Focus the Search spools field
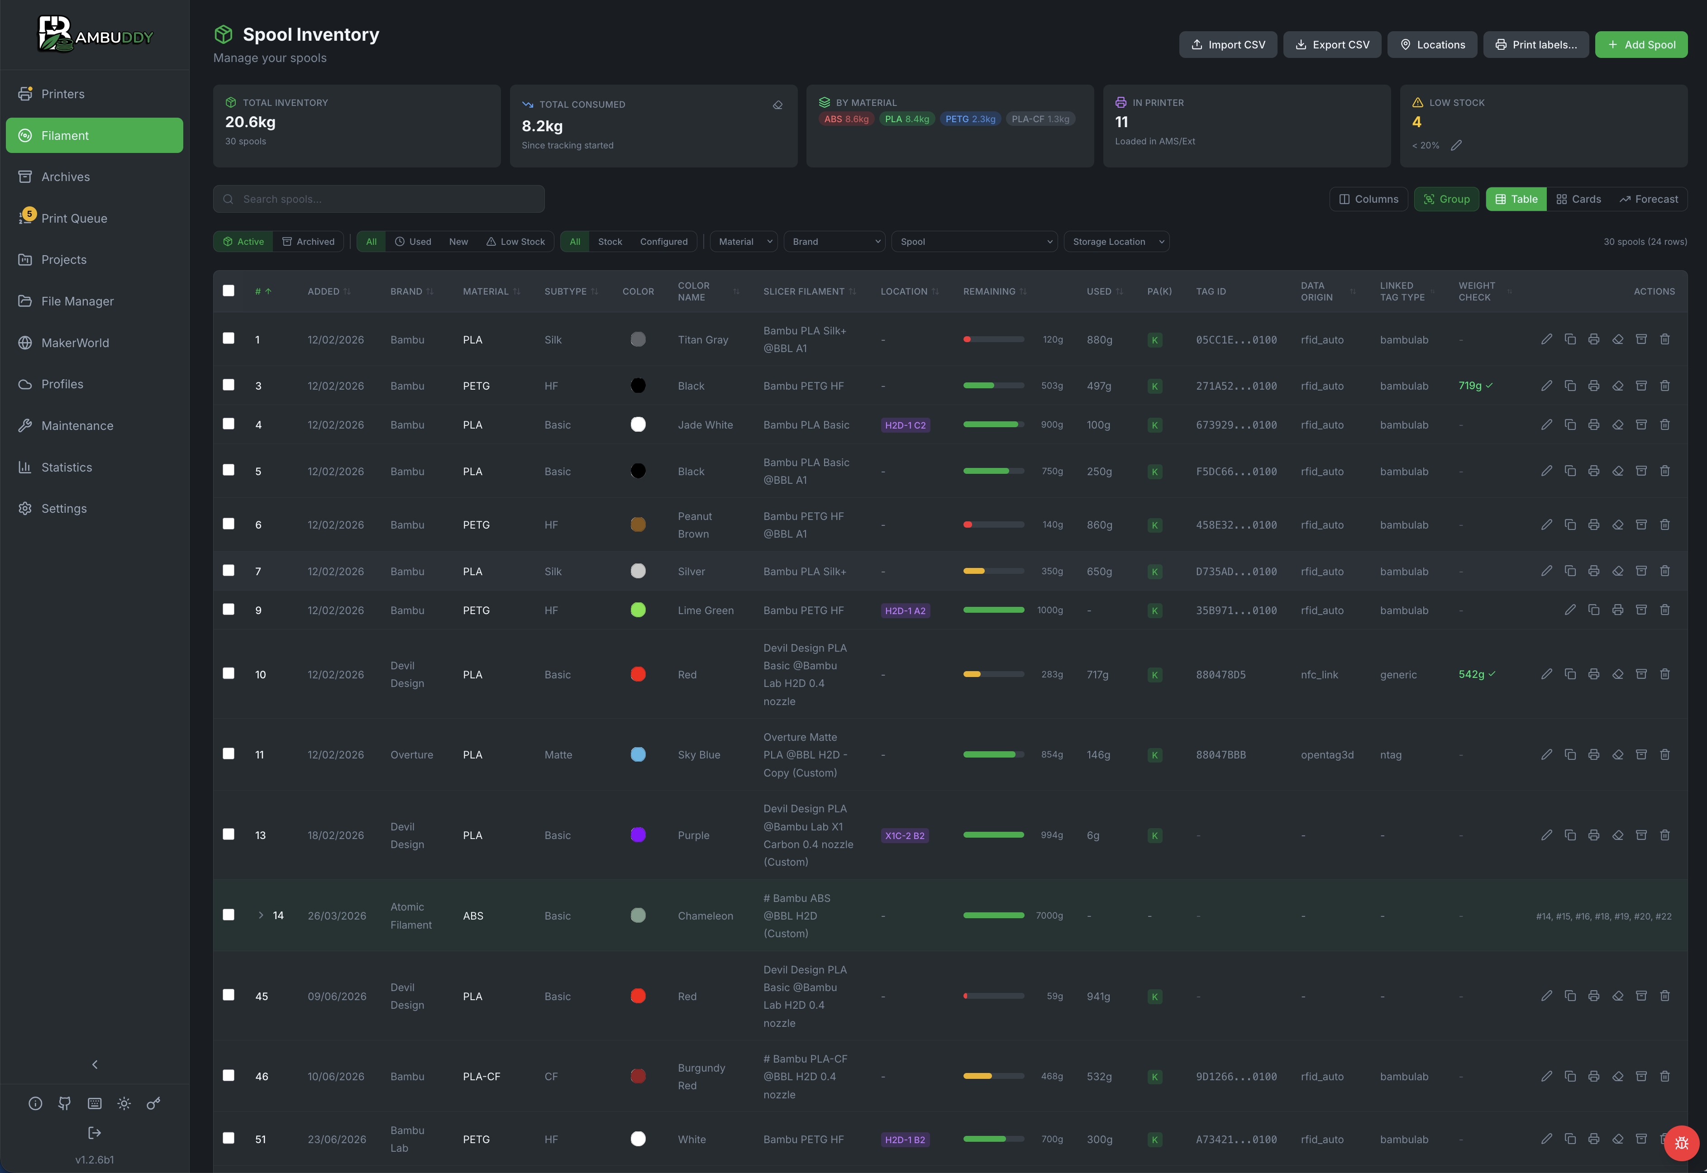 coord(378,199)
